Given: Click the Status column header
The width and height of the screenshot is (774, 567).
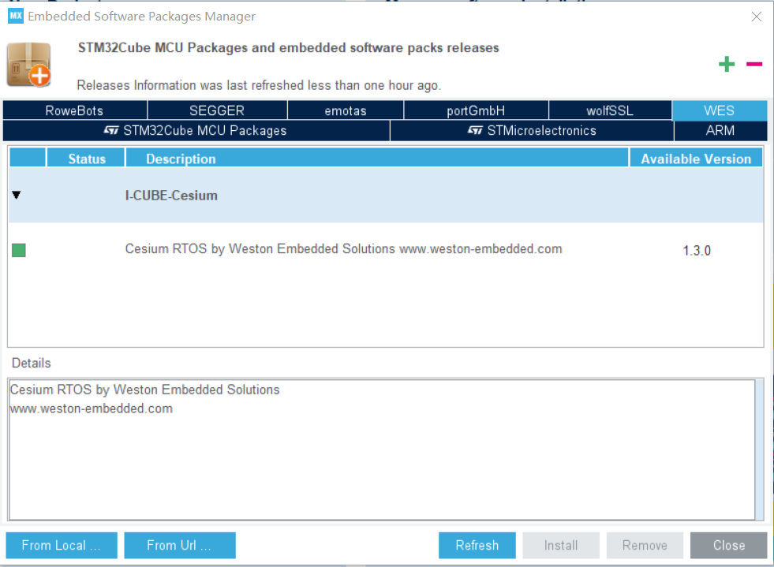Looking at the screenshot, I should [86, 159].
